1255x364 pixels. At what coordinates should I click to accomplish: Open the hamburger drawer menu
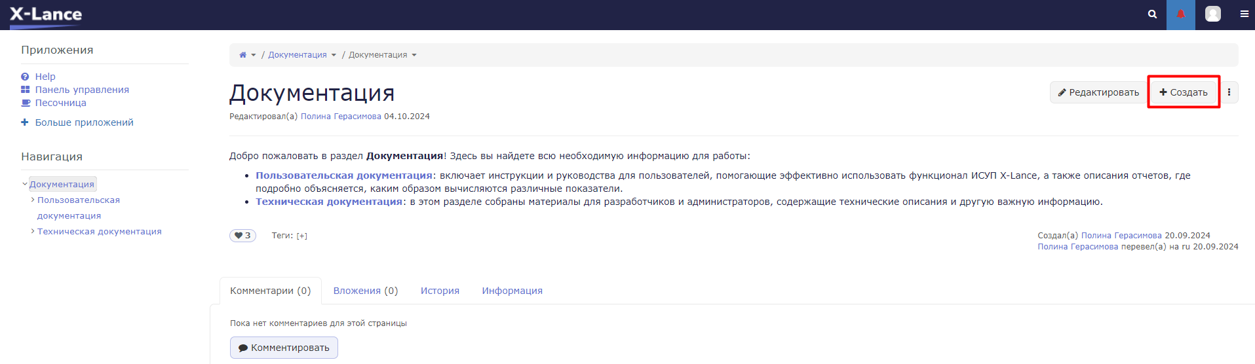pos(1244,14)
